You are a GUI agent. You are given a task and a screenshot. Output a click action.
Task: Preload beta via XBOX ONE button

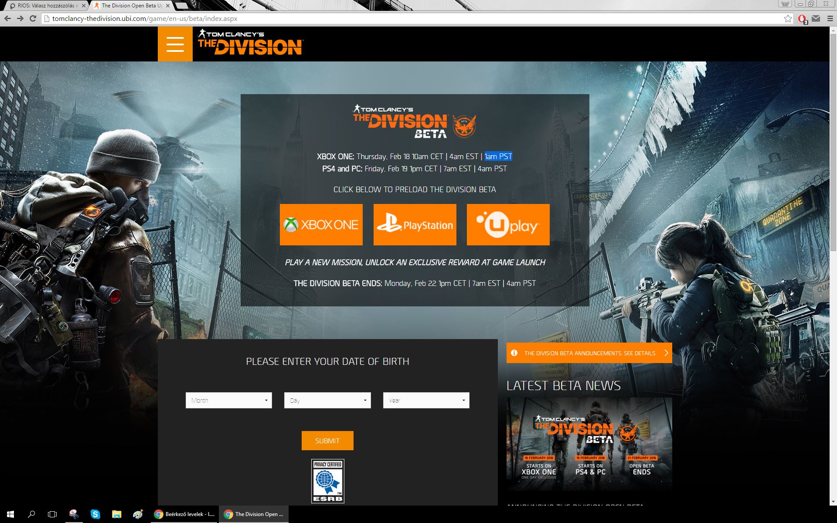(x=321, y=225)
